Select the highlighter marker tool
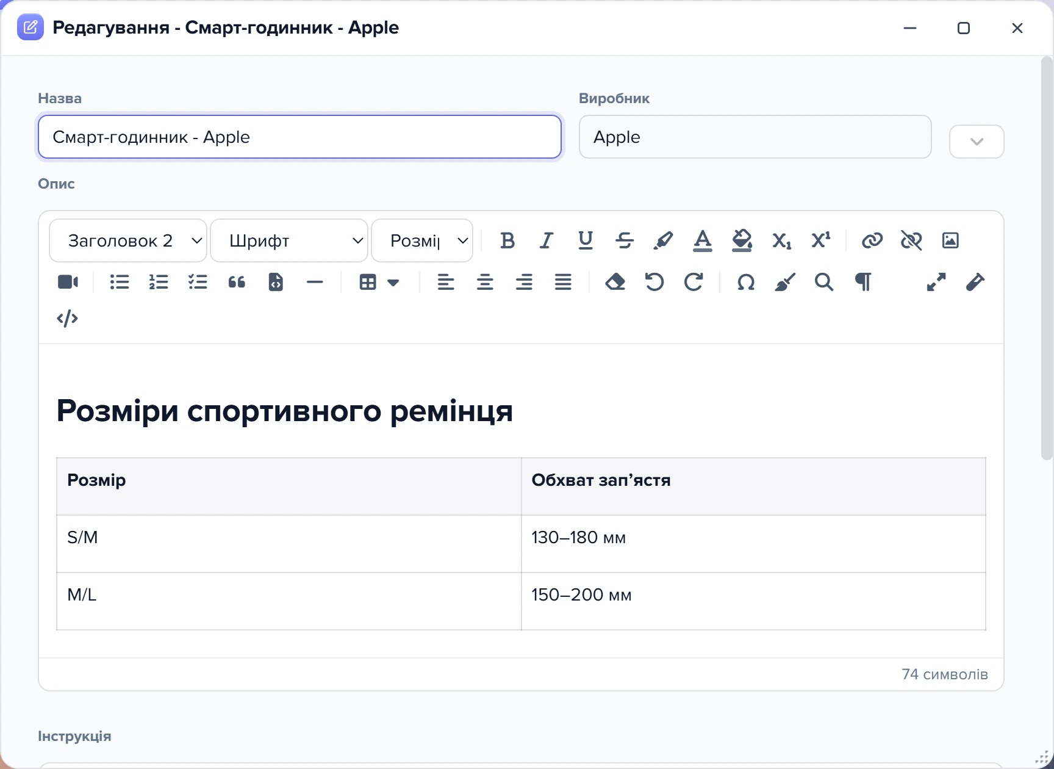Viewport: 1054px width, 769px height. (x=664, y=240)
